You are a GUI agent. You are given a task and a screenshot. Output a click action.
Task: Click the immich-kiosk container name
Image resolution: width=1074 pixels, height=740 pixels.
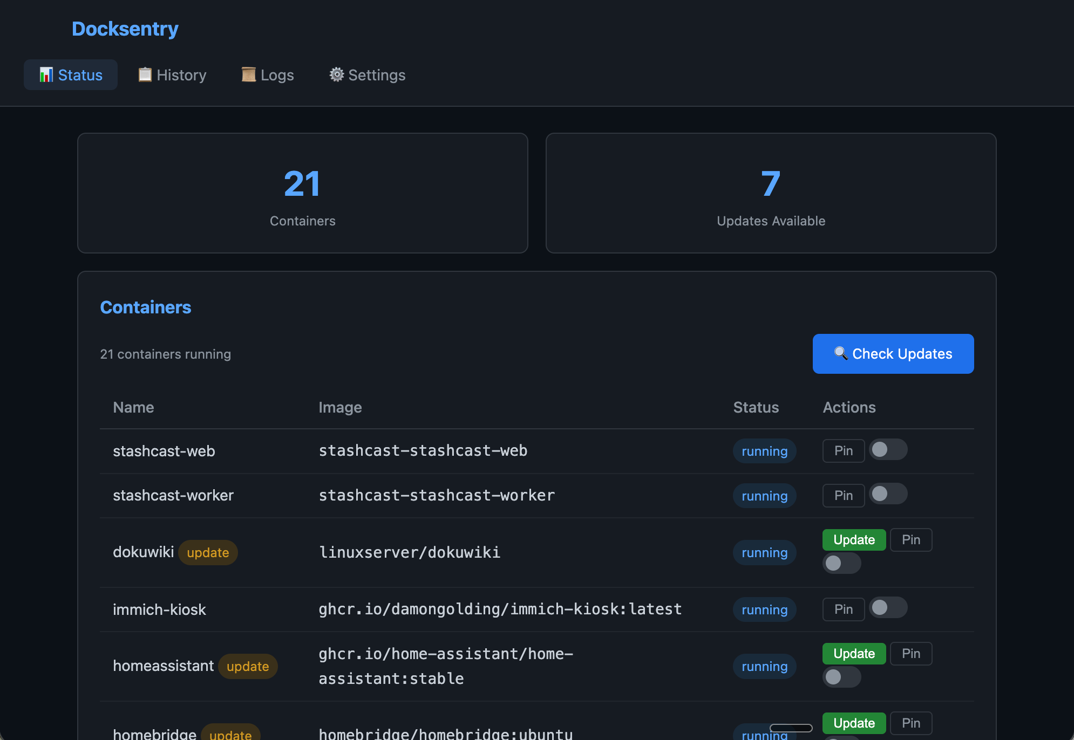(x=159, y=609)
